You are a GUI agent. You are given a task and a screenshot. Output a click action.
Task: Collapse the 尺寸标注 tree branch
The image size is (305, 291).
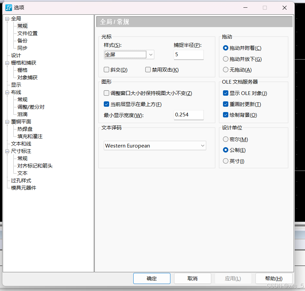[x=7, y=151]
